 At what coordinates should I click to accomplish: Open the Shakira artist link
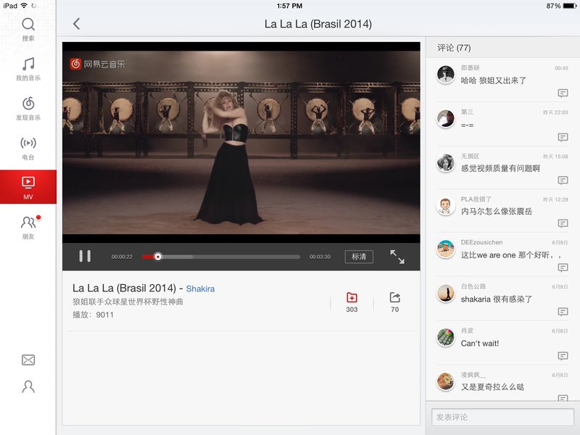coord(200,289)
